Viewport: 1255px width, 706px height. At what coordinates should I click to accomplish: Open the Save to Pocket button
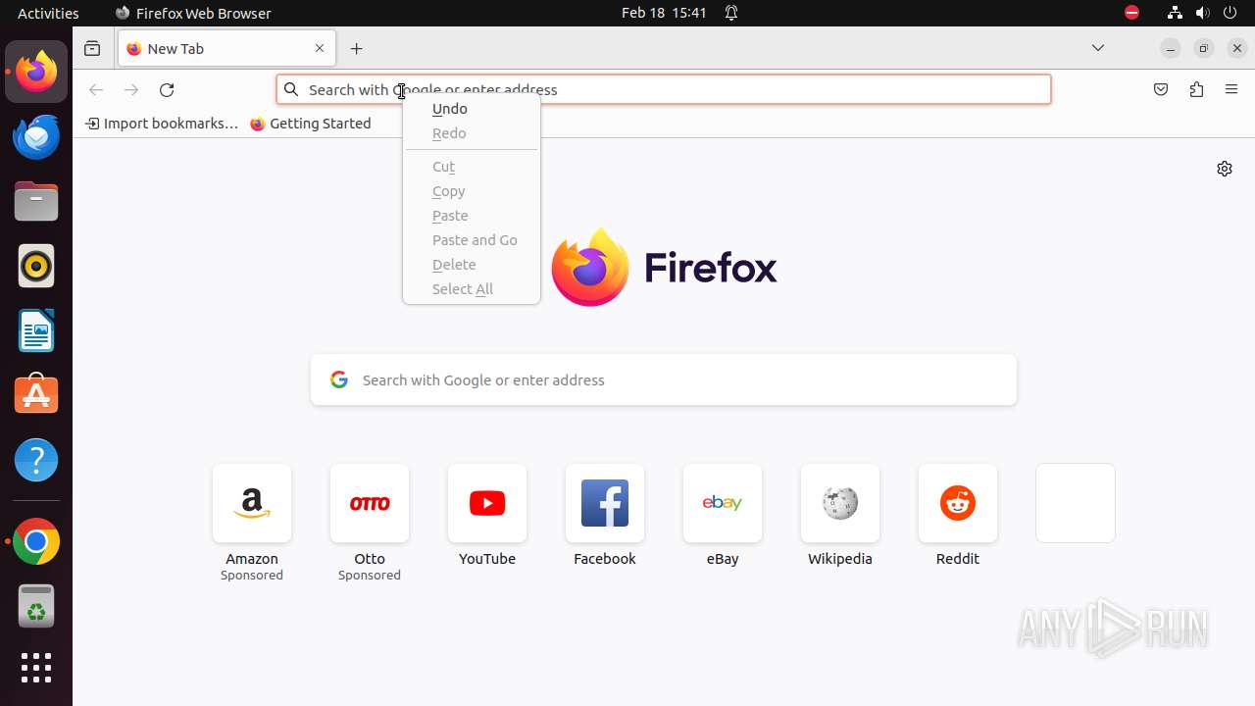click(1161, 89)
